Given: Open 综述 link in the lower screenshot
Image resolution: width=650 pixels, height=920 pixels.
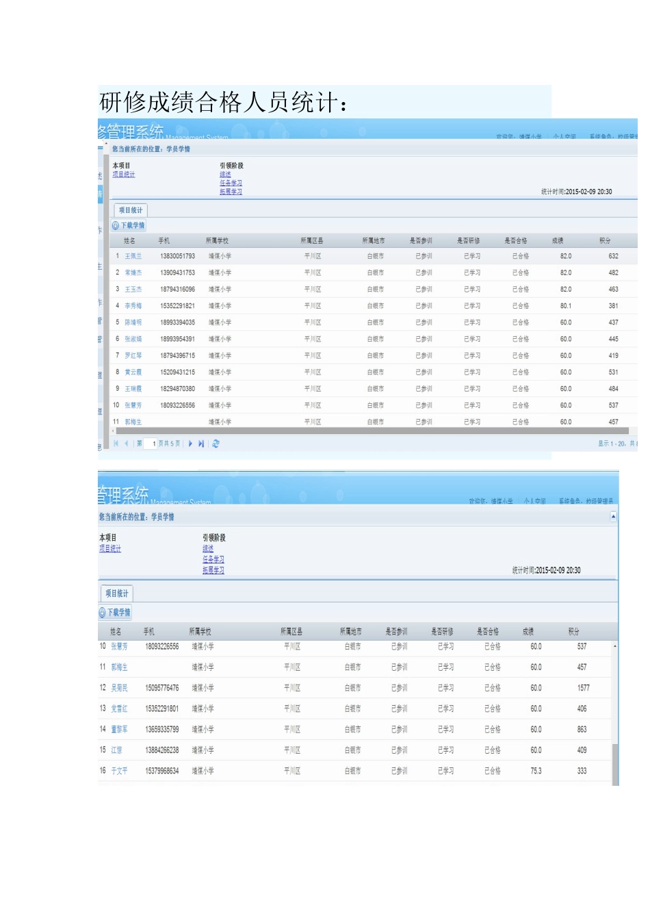Looking at the screenshot, I should click(208, 548).
